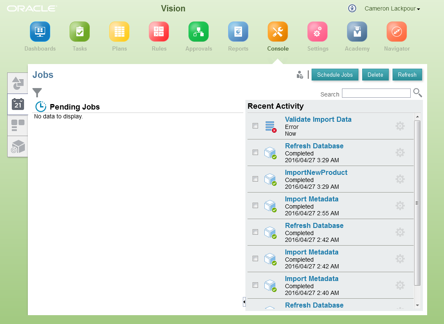Open gear actions for Validate Import Data
The width and height of the screenshot is (444, 324).
(x=400, y=126)
